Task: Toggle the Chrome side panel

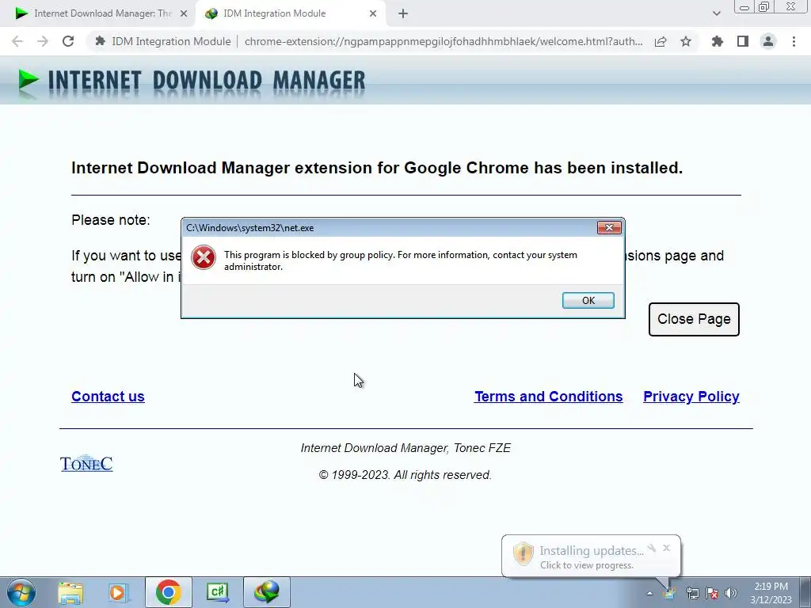Action: 743,41
